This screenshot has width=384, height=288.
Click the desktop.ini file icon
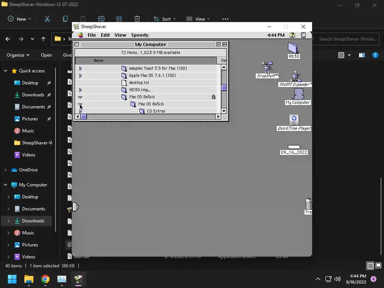[x=124, y=83]
